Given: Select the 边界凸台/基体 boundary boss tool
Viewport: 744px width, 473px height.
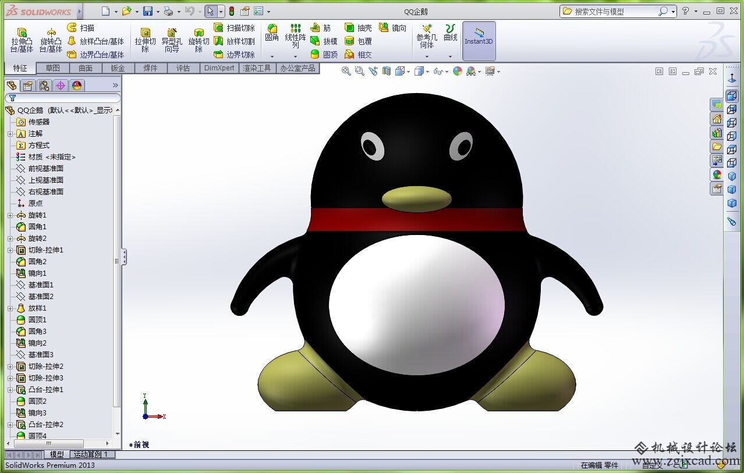Looking at the screenshot, I should (x=95, y=55).
